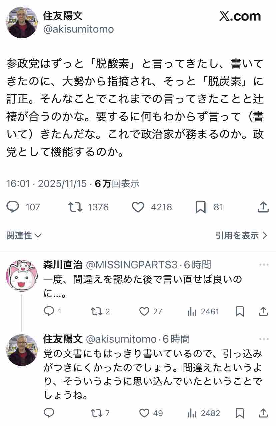This screenshot has width=276, height=426.
Task: Open more options on 森川直治's reply
Action: coord(264,265)
